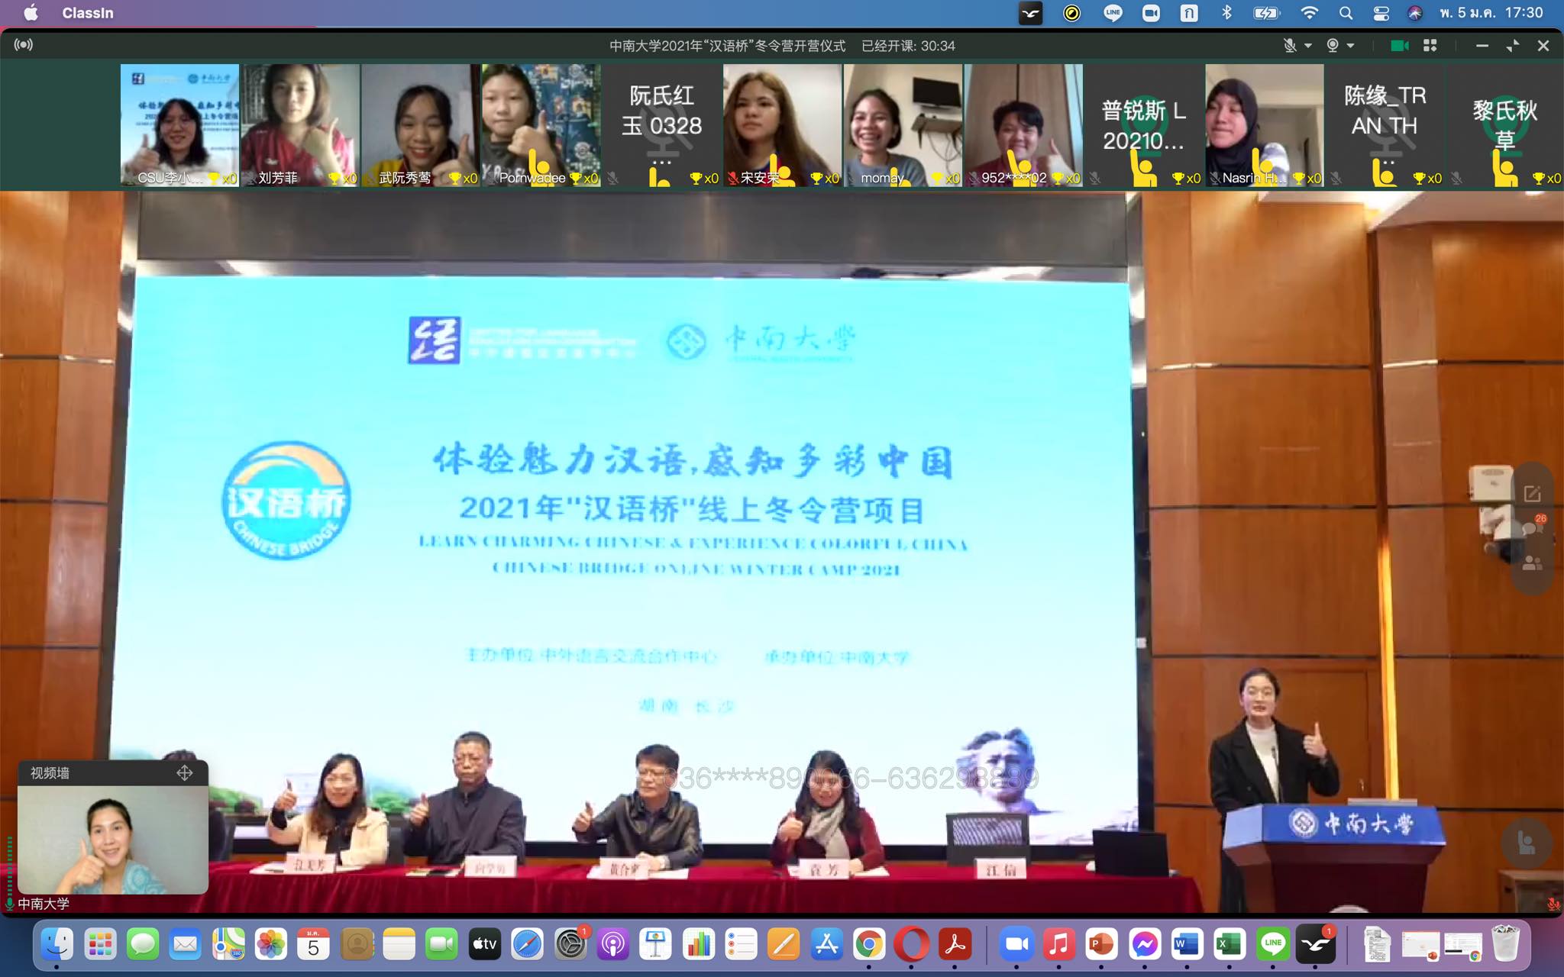Click the move icon on 视频墙 panel
This screenshot has width=1564, height=977.
click(184, 773)
